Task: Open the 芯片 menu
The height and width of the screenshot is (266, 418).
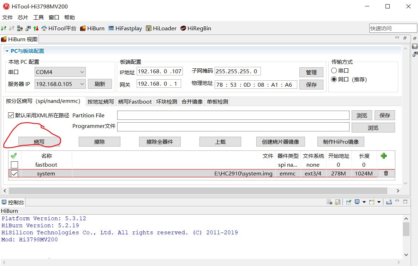Action: [x=23, y=17]
